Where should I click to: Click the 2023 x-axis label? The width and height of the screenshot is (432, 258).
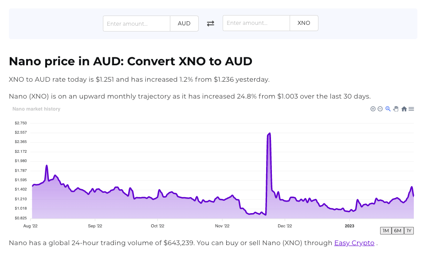[350, 226]
